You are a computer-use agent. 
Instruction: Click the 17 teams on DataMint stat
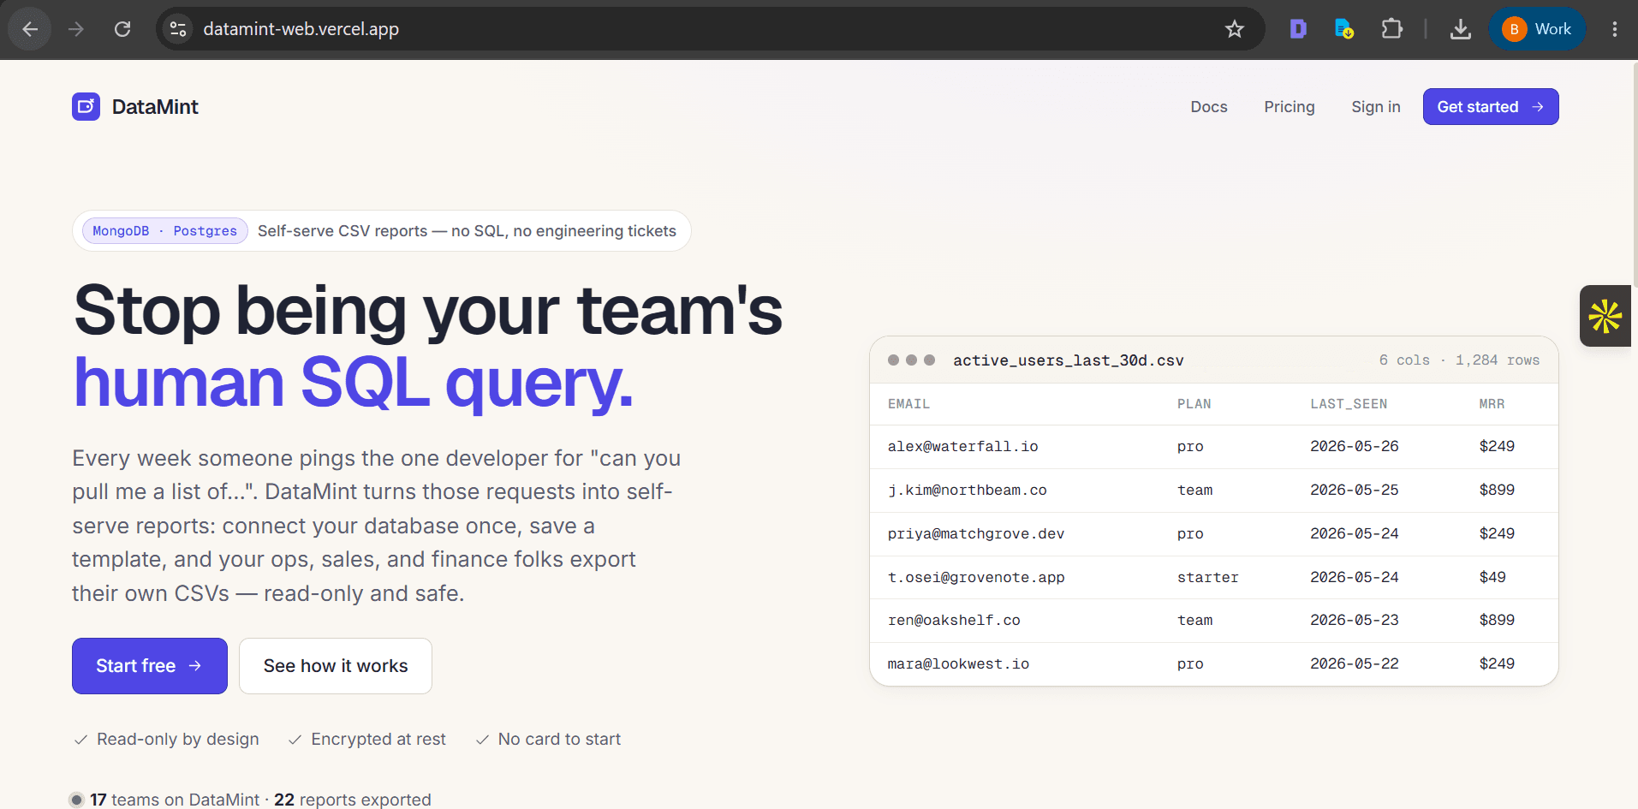(175, 800)
